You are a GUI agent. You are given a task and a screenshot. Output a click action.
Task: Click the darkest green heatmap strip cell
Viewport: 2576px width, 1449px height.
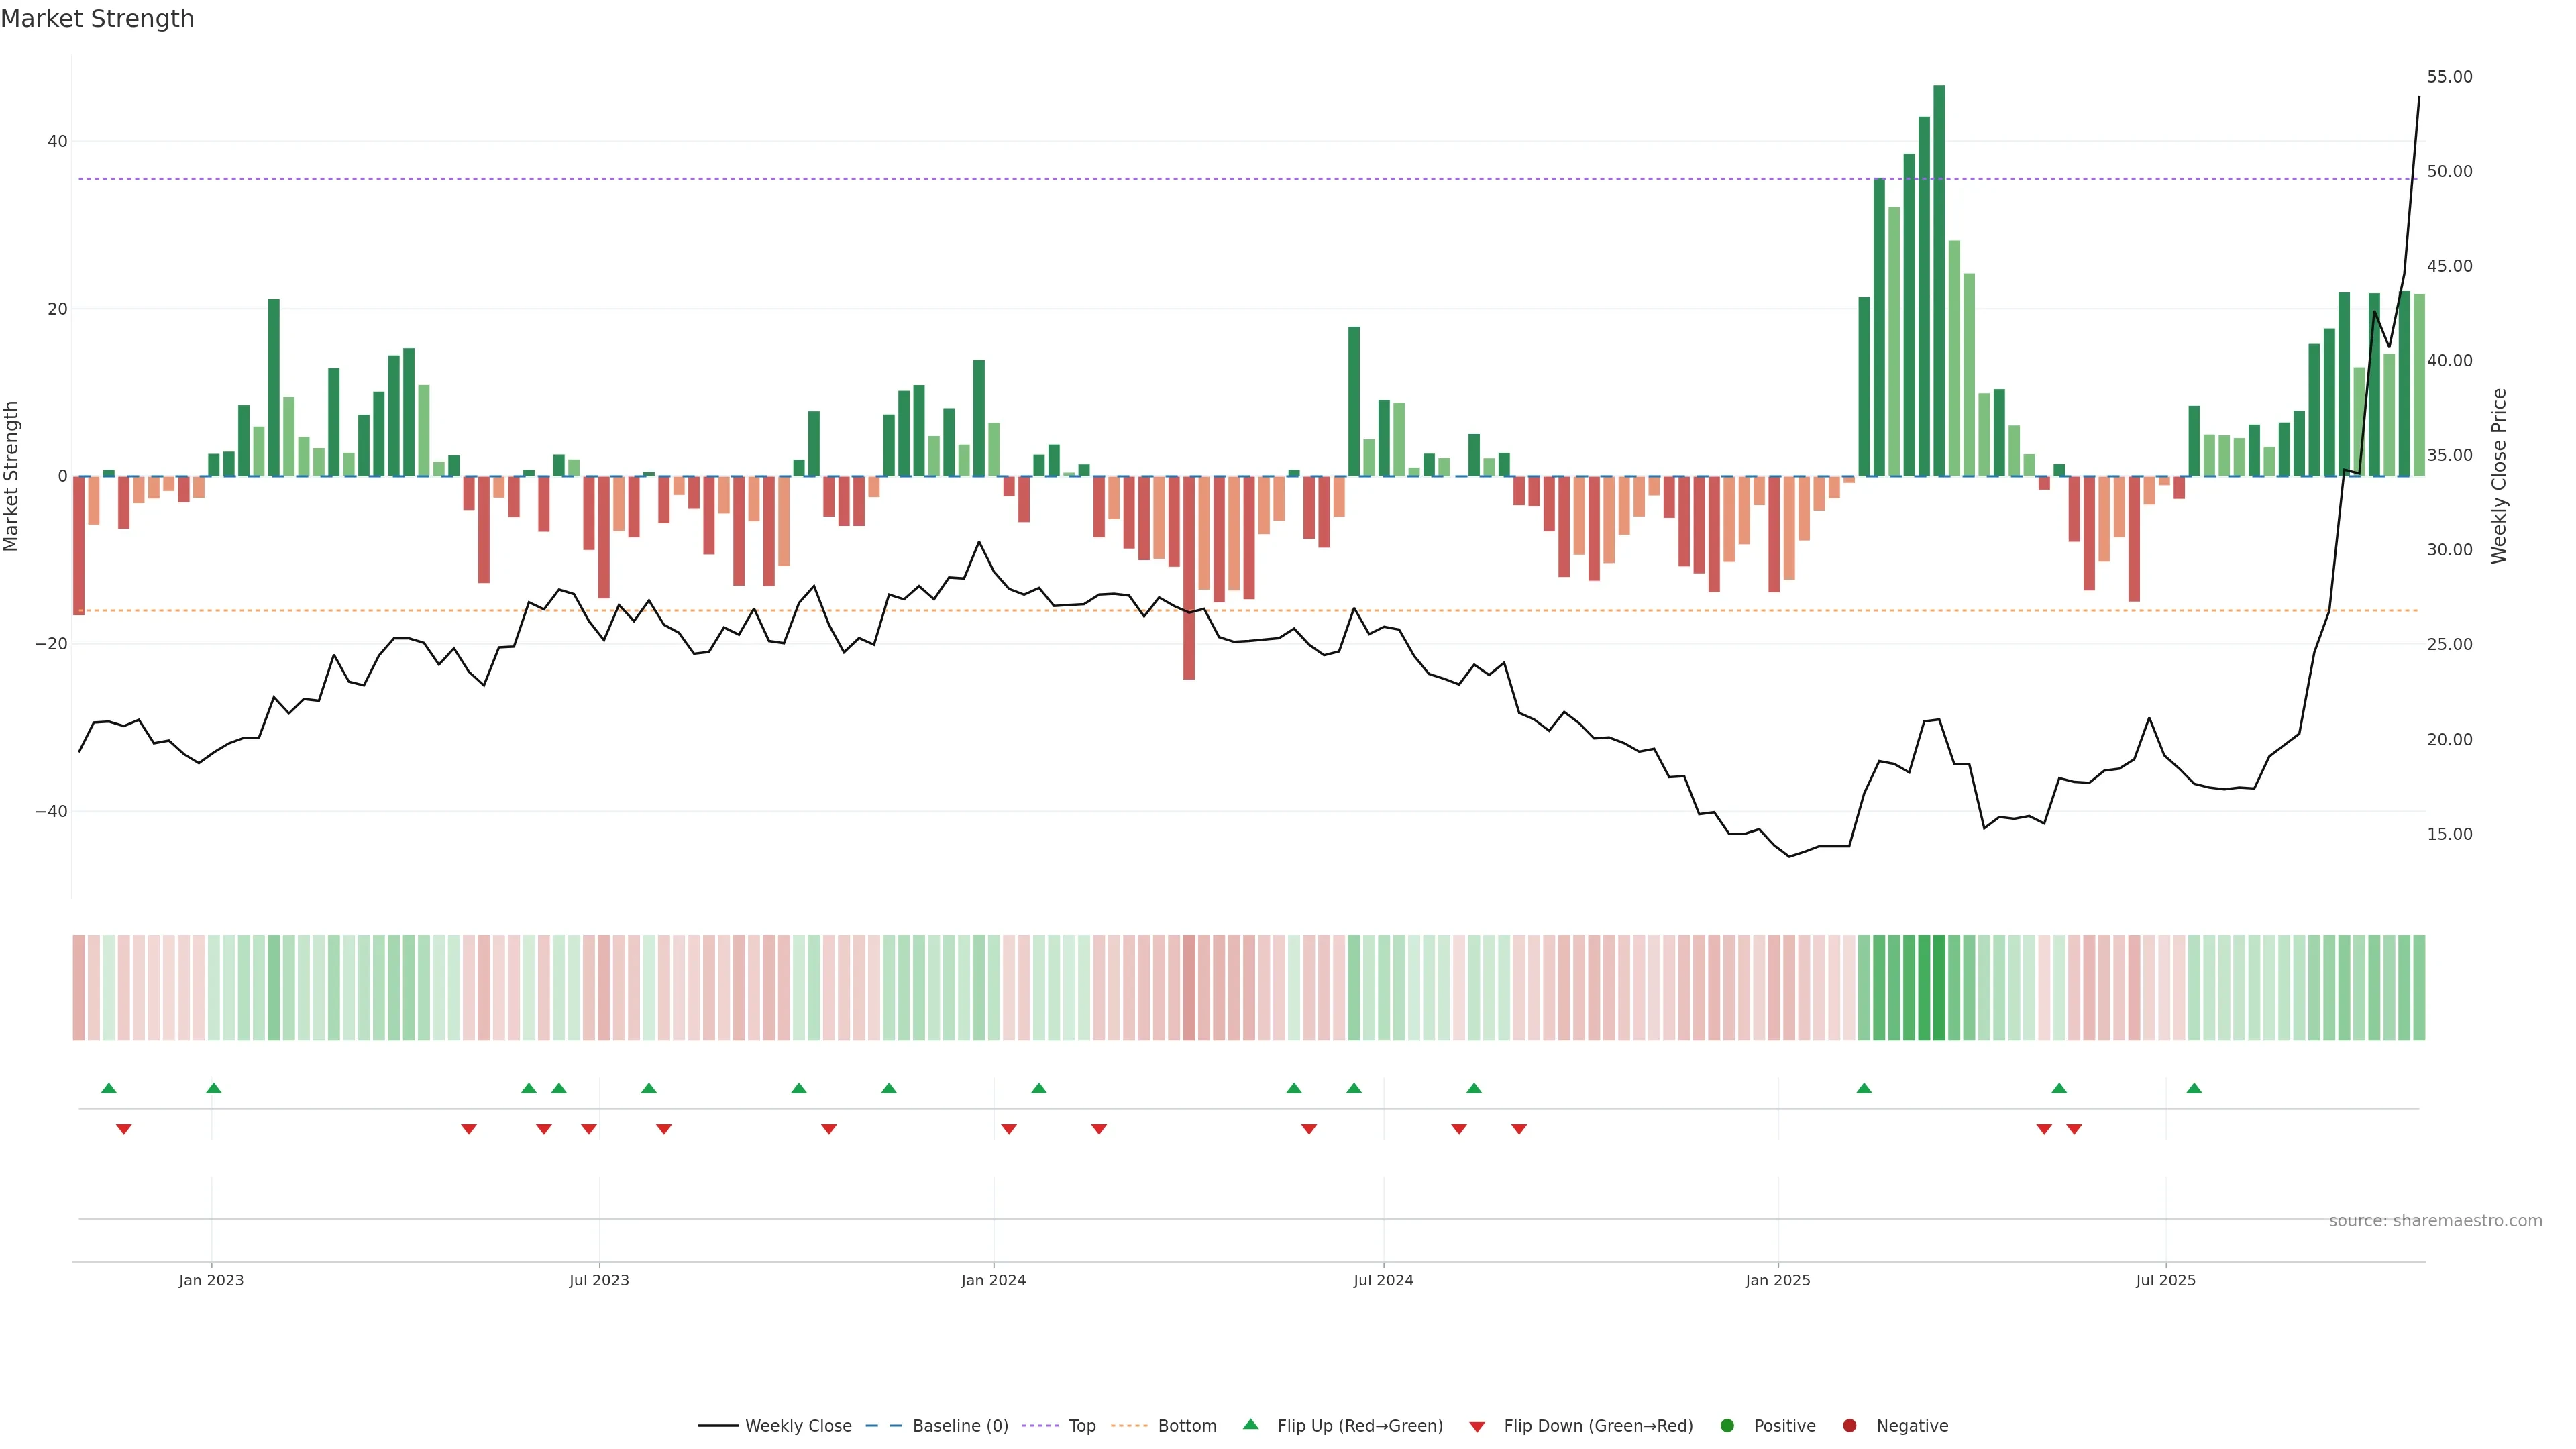coord(1939,987)
